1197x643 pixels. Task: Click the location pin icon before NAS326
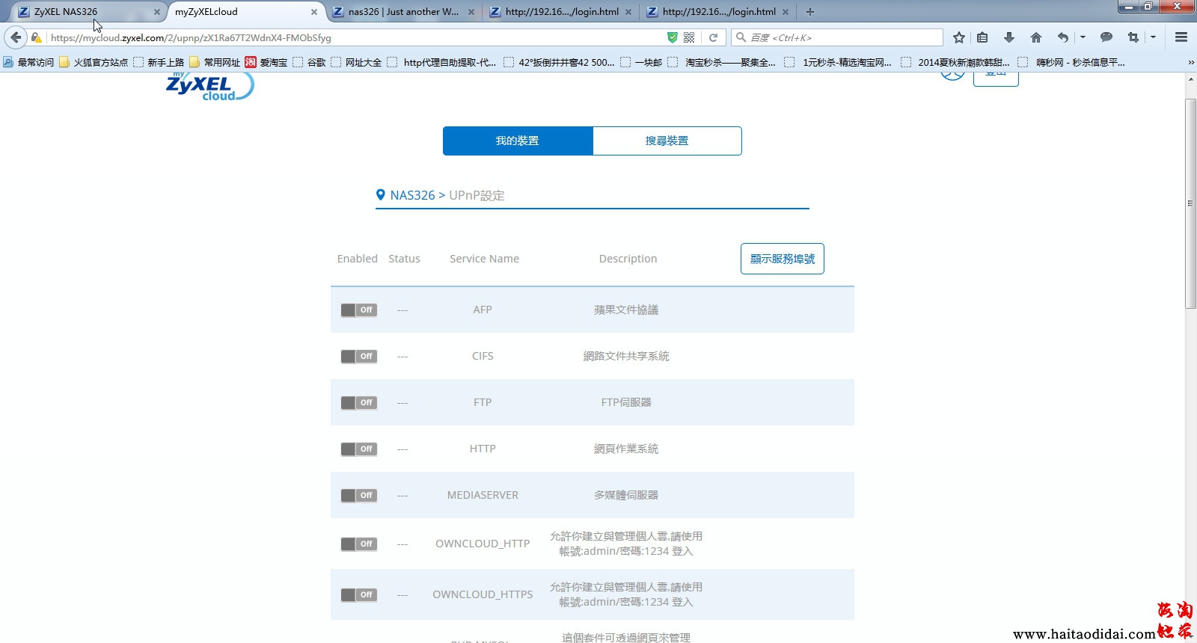point(380,195)
